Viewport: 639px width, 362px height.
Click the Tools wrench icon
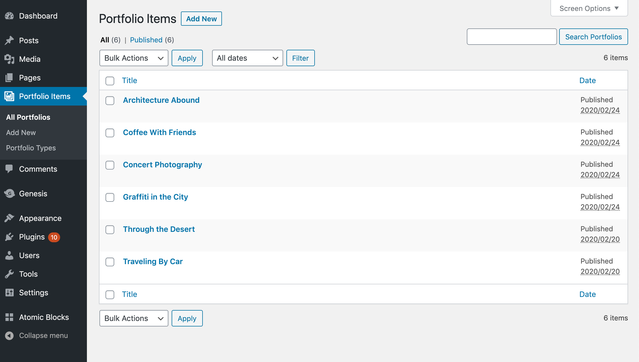pyautogui.click(x=9, y=274)
